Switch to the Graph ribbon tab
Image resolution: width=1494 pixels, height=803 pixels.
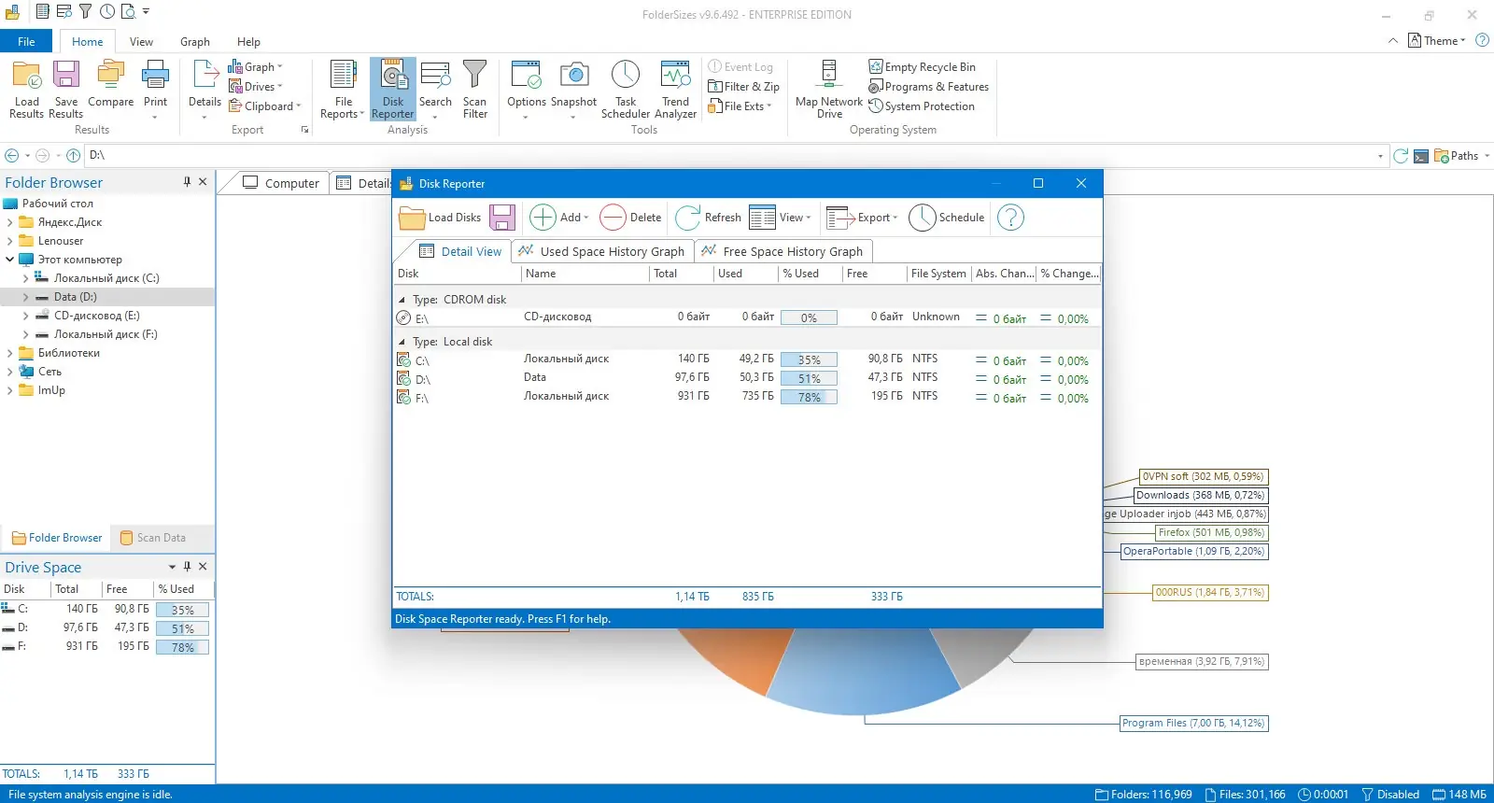[x=195, y=42]
